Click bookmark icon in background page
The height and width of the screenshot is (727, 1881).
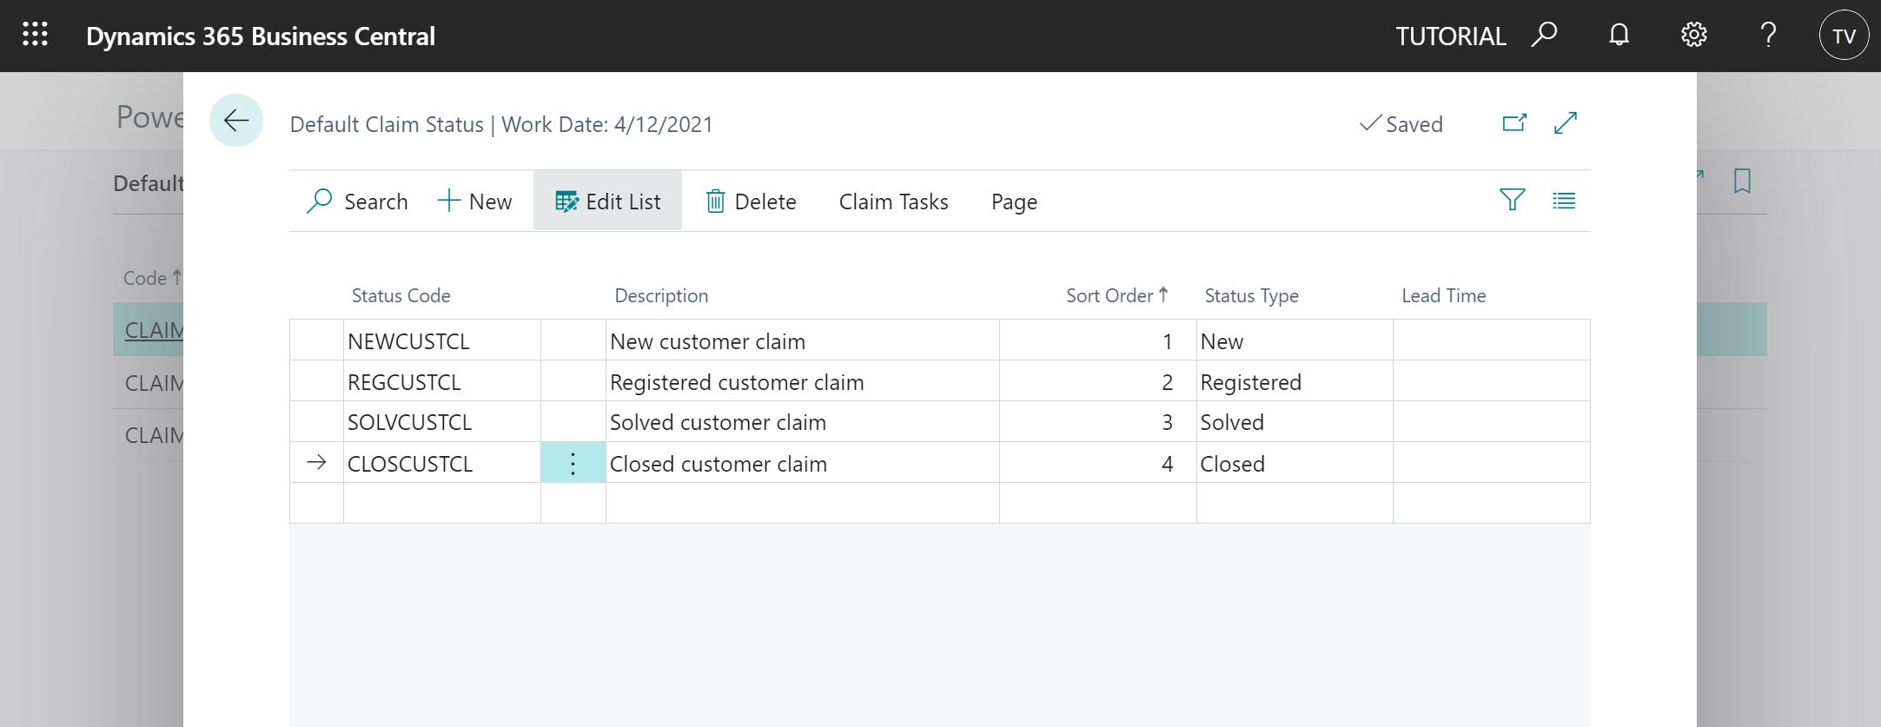pyautogui.click(x=1742, y=182)
